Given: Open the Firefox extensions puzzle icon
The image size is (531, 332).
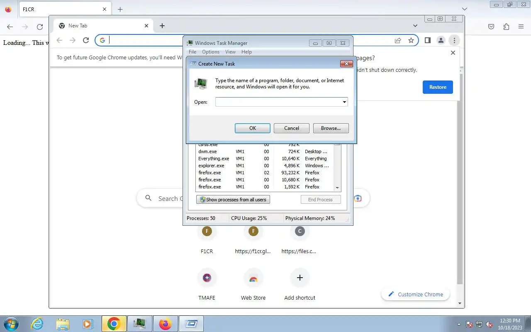Looking at the screenshot, I should pos(506,27).
